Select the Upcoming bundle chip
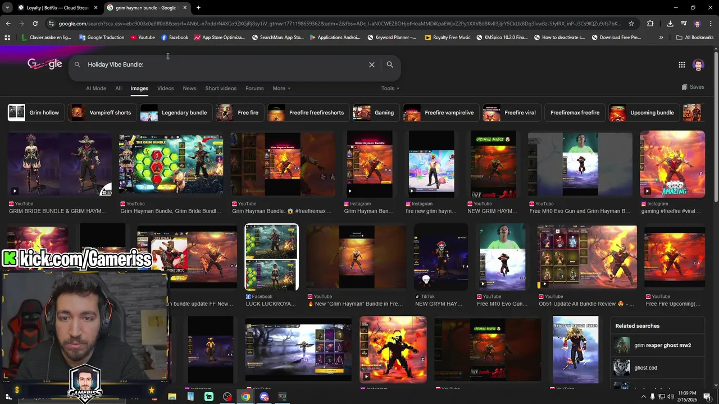The width and height of the screenshot is (719, 404). point(644,113)
